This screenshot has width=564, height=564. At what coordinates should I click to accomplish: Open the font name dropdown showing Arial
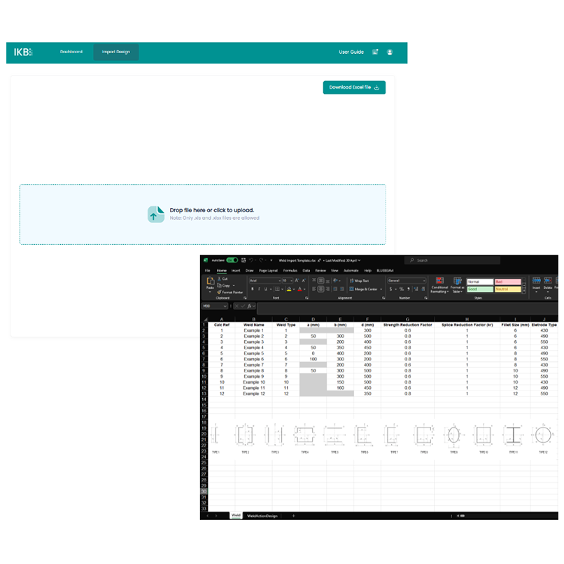(x=264, y=281)
